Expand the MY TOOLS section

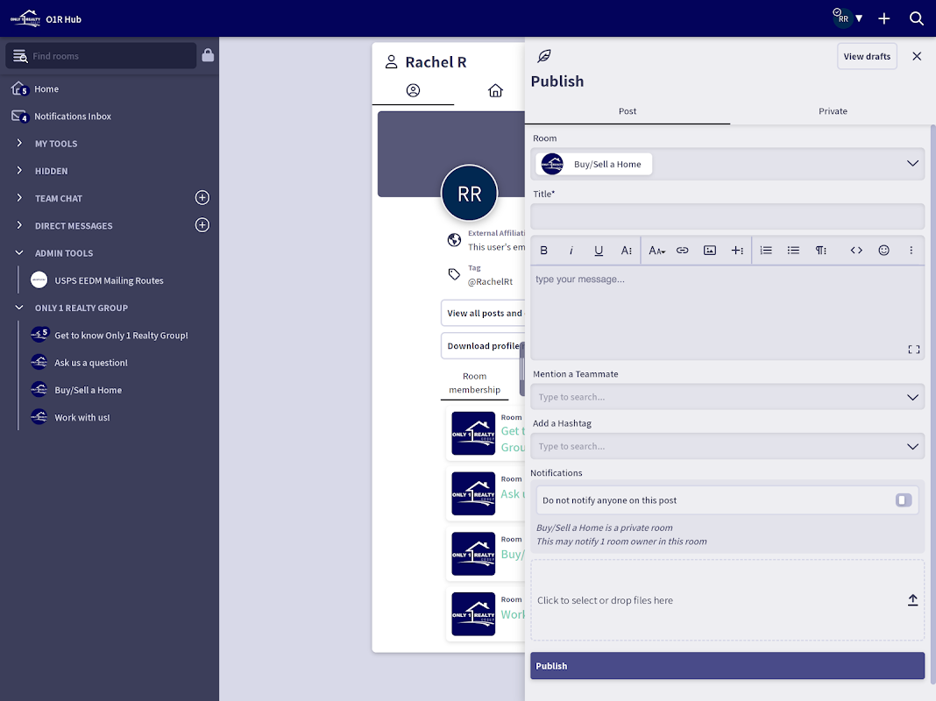click(19, 143)
